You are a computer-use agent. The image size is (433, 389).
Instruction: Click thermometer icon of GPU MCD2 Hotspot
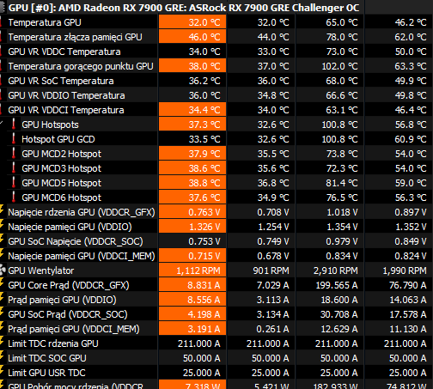[13, 154]
